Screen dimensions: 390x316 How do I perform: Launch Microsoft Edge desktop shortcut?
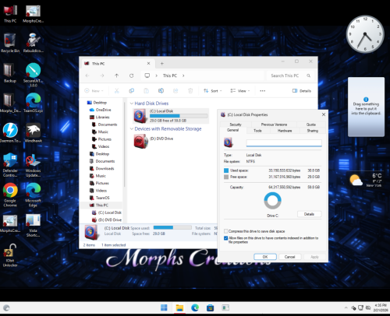[x=33, y=195]
